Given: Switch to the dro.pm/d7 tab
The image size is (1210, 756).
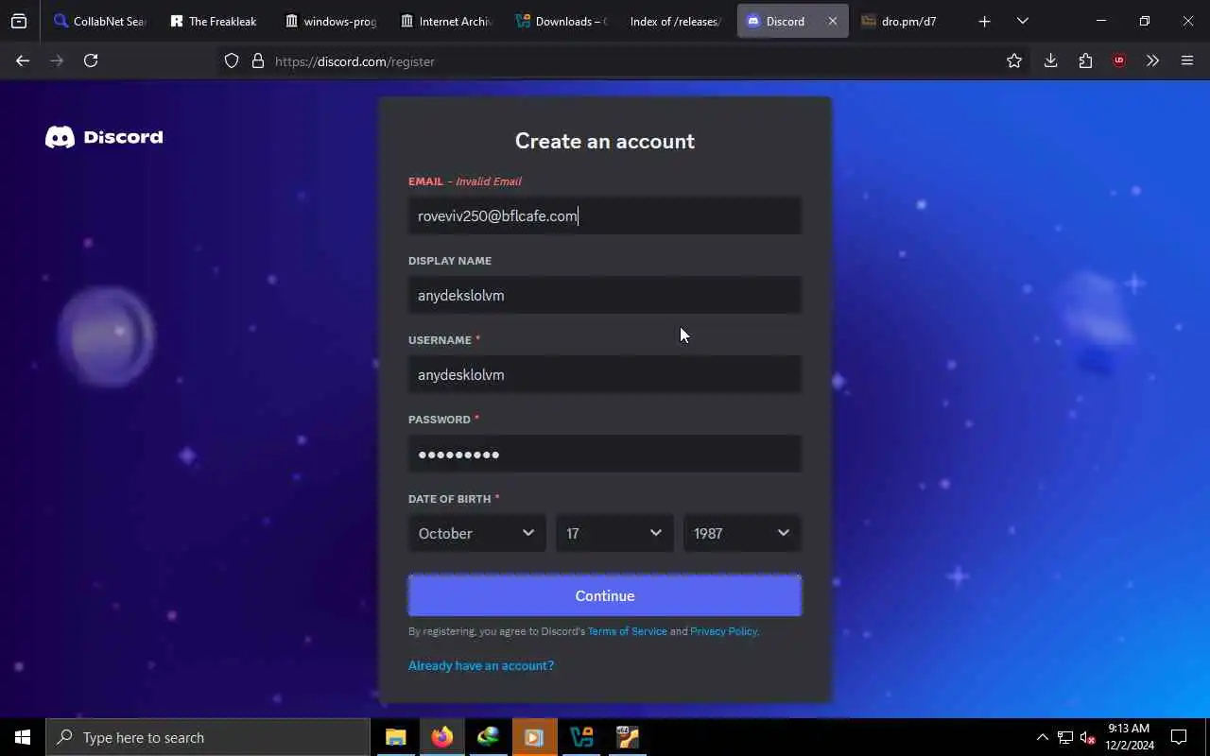Looking at the screenshot, I should coord(907,21).
